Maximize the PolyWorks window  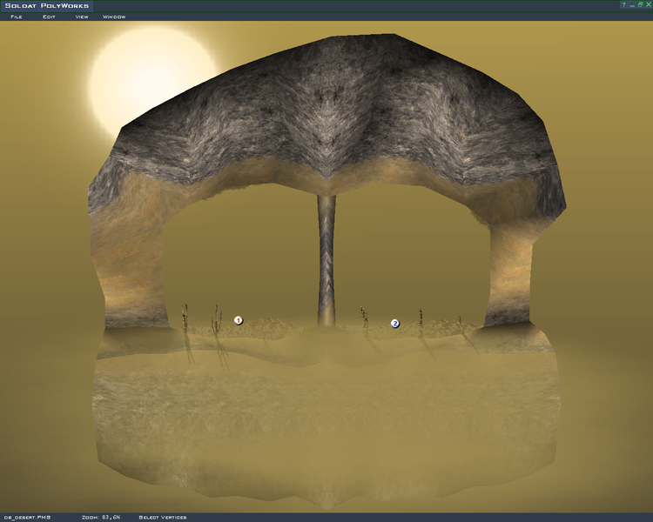[x=639, y=5]
